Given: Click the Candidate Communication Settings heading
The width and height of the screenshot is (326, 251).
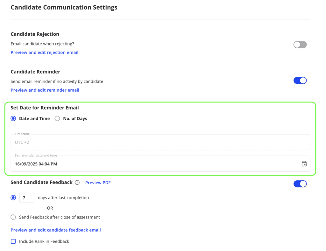Looking at the screenshot, I should point(64,7).
